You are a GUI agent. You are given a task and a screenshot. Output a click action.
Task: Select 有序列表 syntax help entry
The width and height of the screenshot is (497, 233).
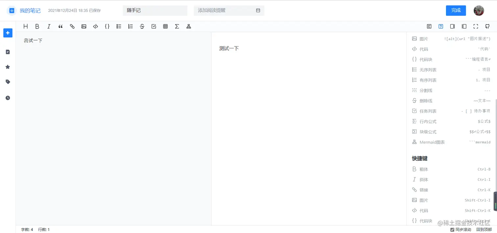pos(451,80)
